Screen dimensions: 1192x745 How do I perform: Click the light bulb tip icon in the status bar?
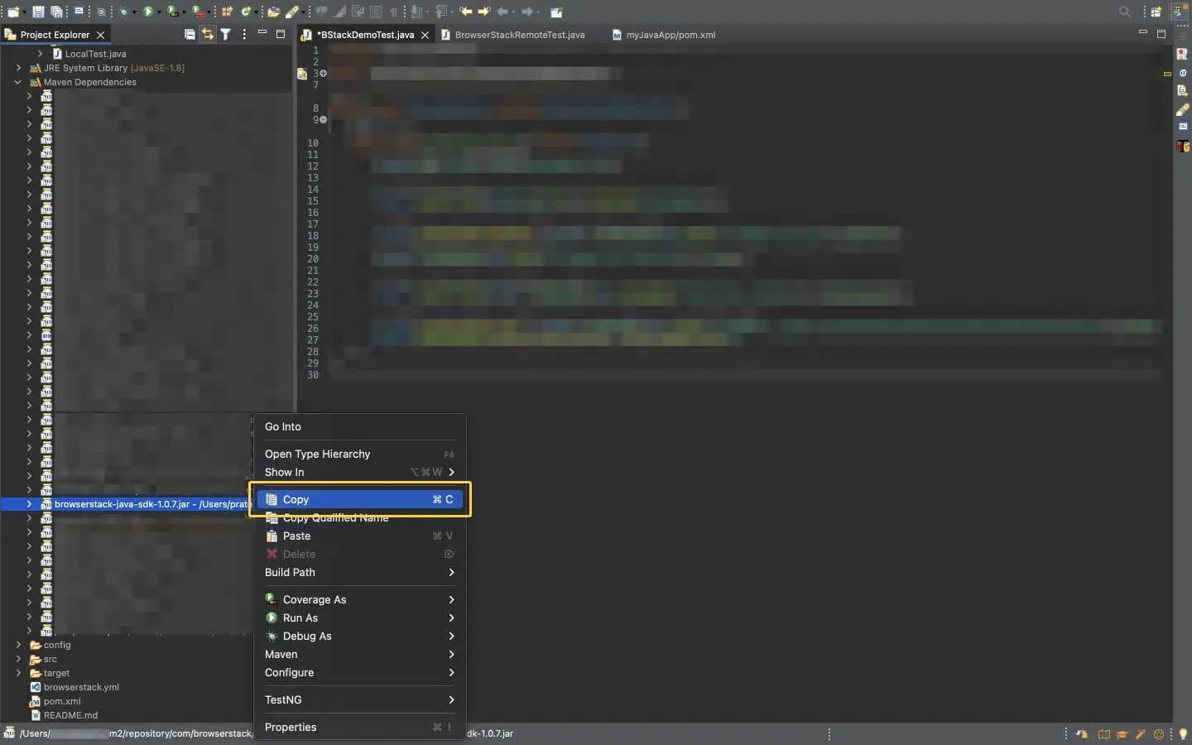pyautogui.click(x=1183, y=734)
